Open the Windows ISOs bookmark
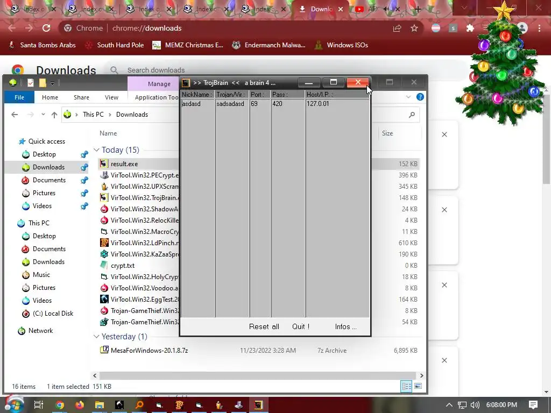Screen dimensions: 551x413 tap(341, 45)
